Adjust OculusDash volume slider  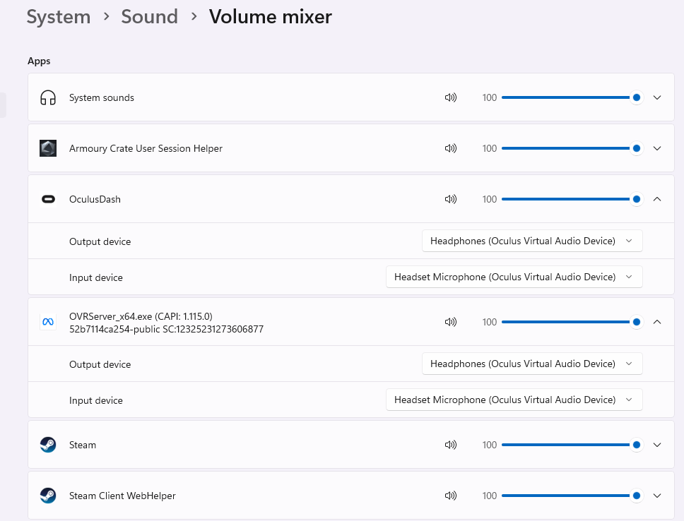[x=572, y=199]
